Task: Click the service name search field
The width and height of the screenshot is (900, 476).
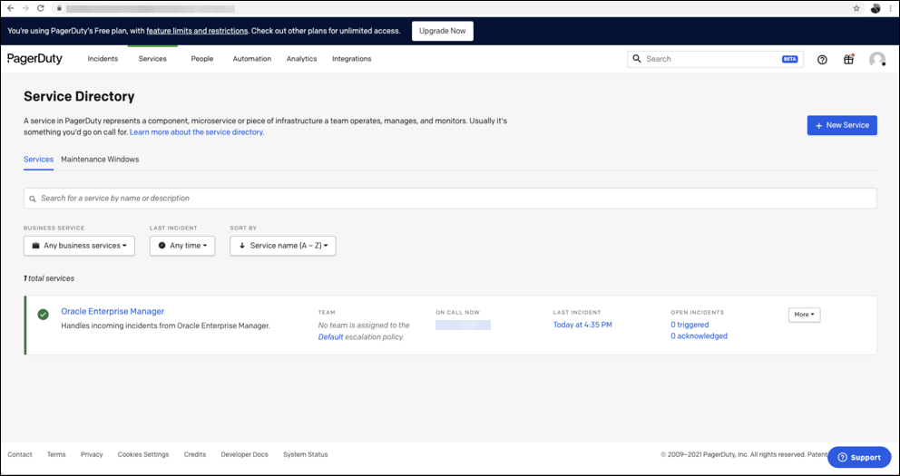Action: coord(450,199)
